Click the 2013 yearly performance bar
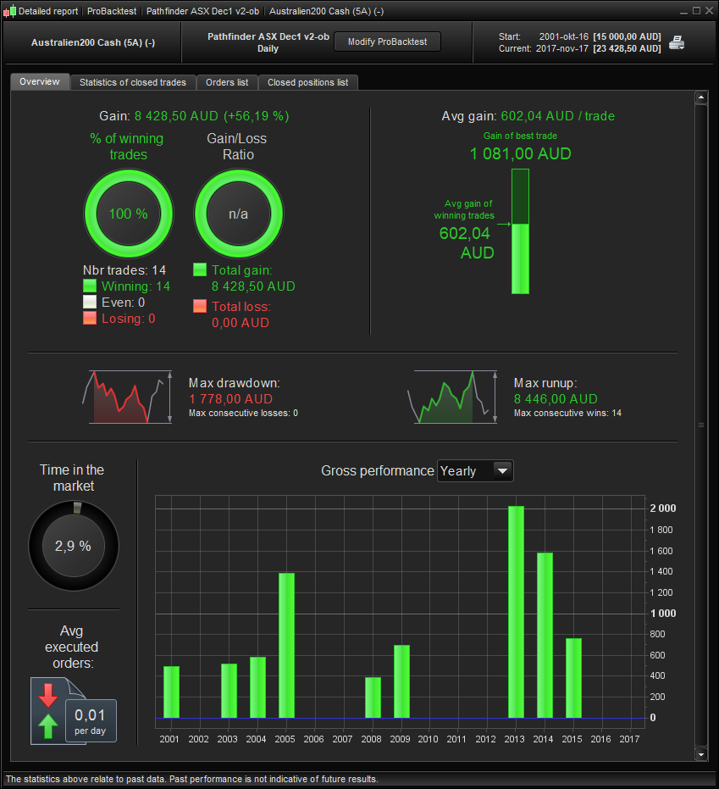Image resolution: width=719 pixels, height=789 pixels. [517, 612]
